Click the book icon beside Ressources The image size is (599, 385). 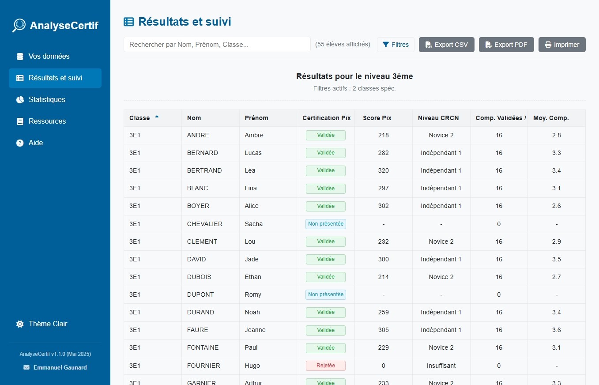coord(20,121)
